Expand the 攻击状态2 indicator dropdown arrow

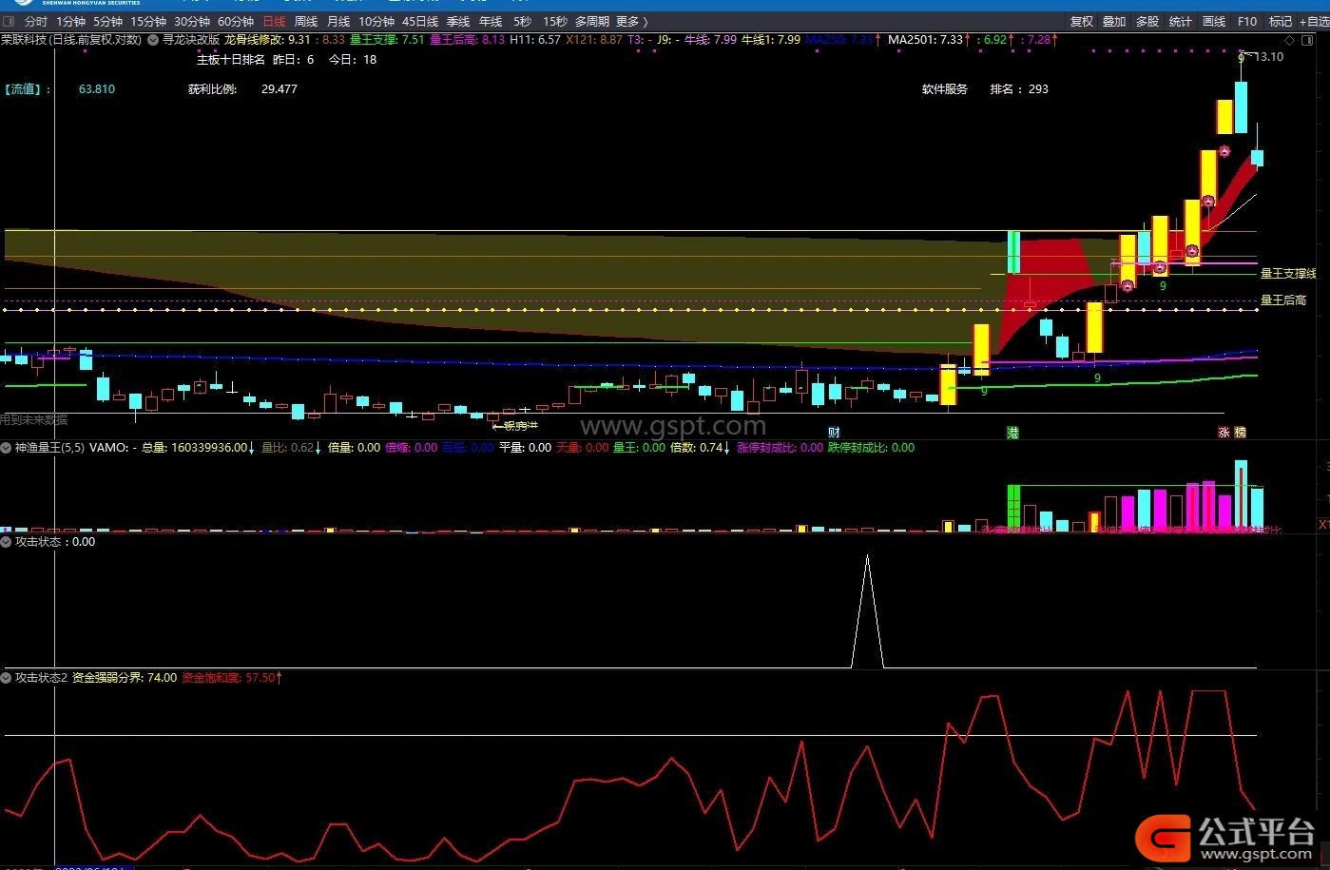(x=7, y=678)
